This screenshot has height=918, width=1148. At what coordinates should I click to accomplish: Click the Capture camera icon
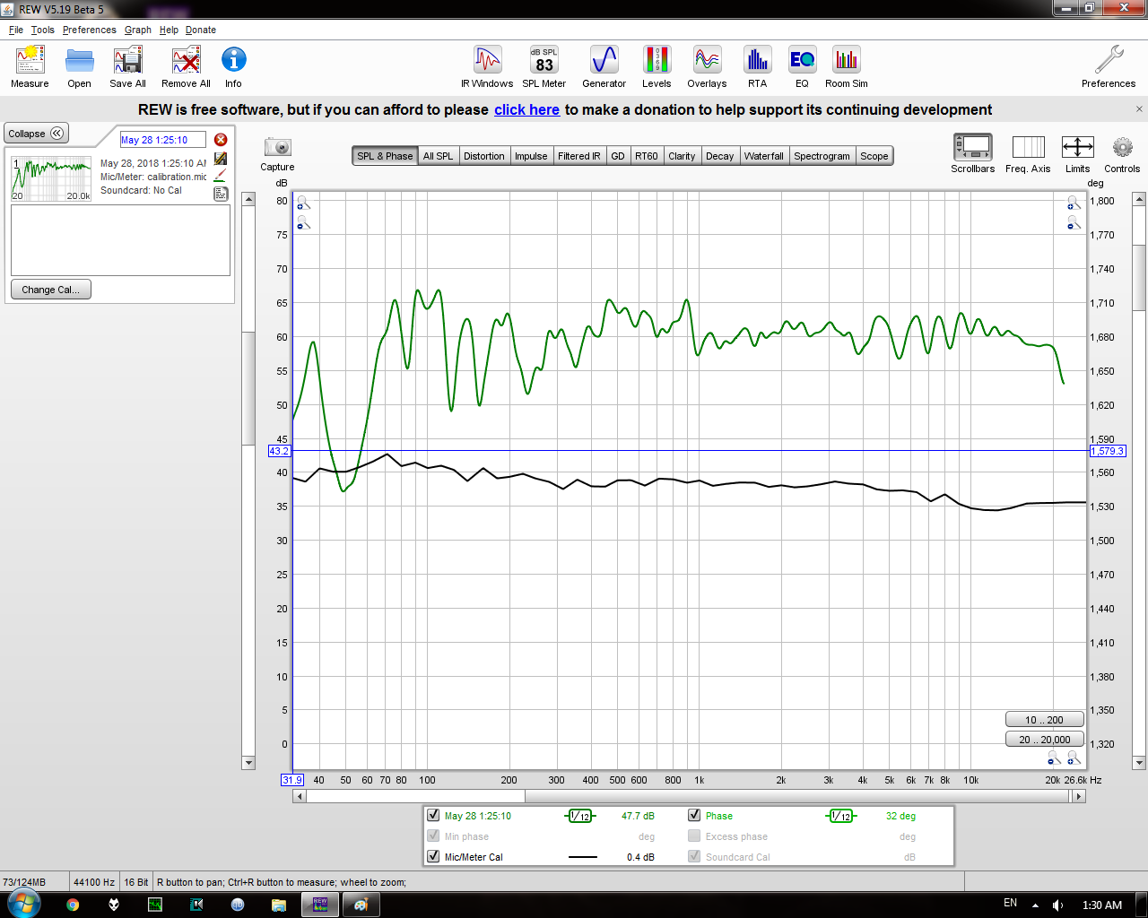point(278,146)
